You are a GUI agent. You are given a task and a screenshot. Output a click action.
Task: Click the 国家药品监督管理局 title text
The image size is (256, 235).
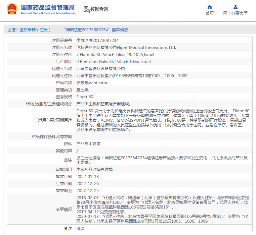tap(48, 7)
